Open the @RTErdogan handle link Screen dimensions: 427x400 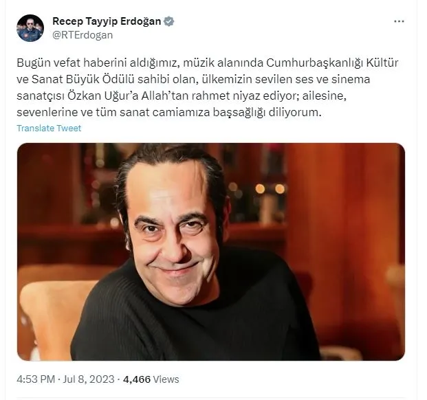coord(83,35)
